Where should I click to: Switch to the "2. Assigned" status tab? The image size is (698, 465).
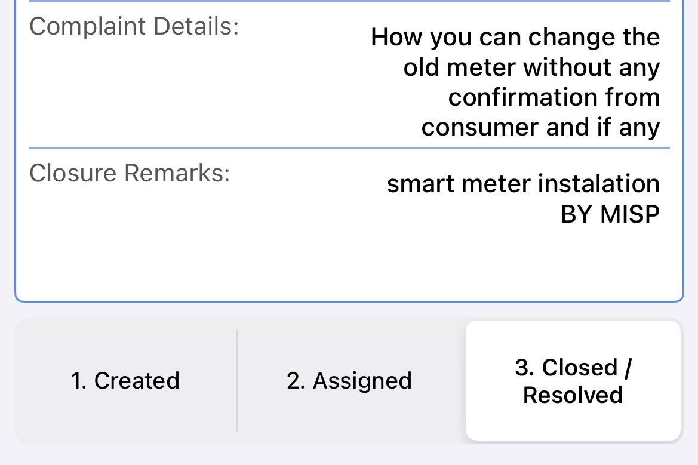click(x=349, y=380)
